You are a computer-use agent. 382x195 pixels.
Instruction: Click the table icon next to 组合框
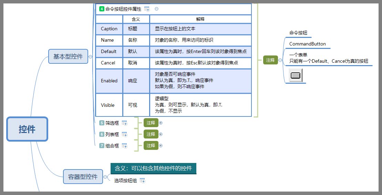pyautogui.click(x=124, y=146)
